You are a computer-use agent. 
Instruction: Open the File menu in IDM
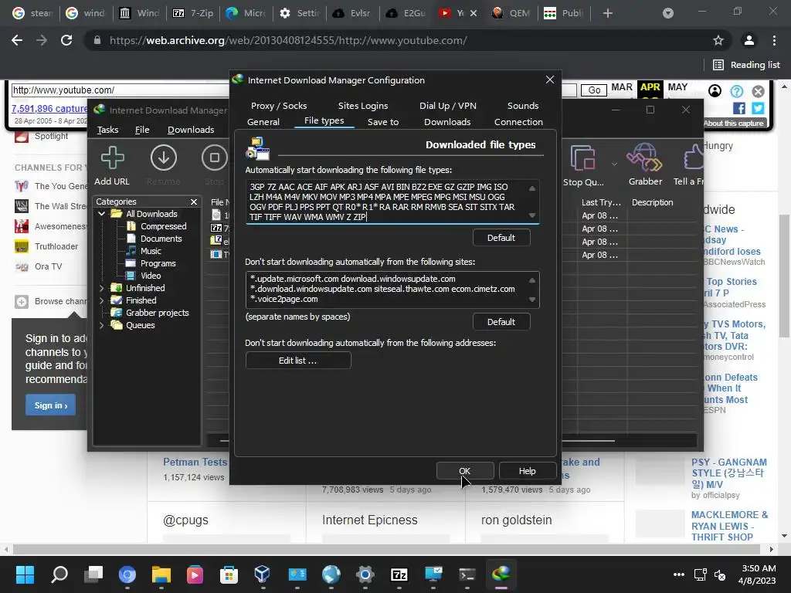142,130
